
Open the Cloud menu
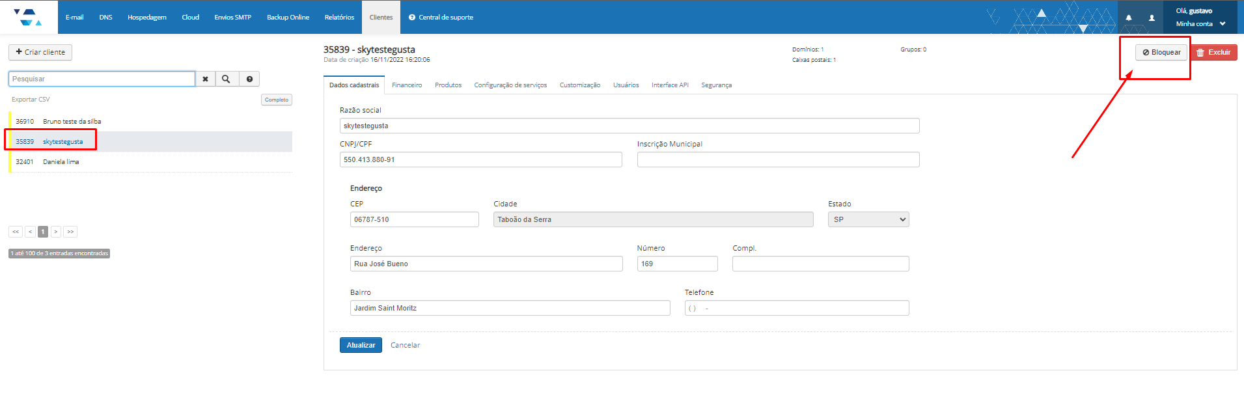pos(191,17)
